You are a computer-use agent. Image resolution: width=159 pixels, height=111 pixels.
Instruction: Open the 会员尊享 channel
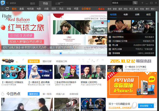86,9
